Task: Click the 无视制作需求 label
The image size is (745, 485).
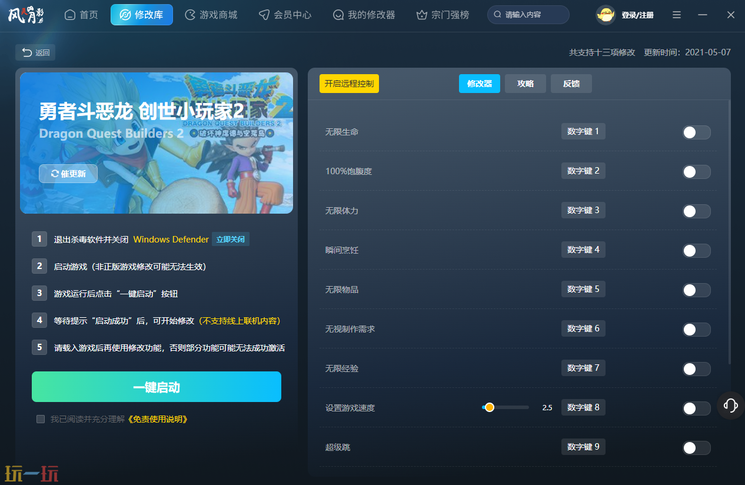Action: pos(350,329)
